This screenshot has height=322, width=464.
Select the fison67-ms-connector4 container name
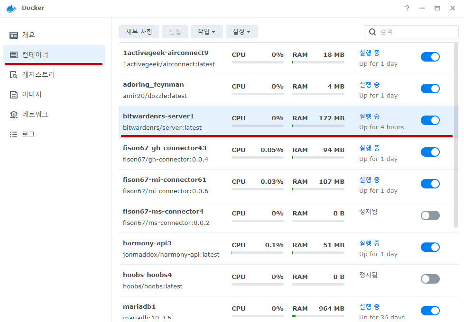tap(163, 212)
